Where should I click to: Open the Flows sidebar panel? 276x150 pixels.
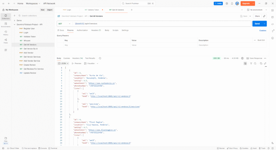[x=6, y=41]
